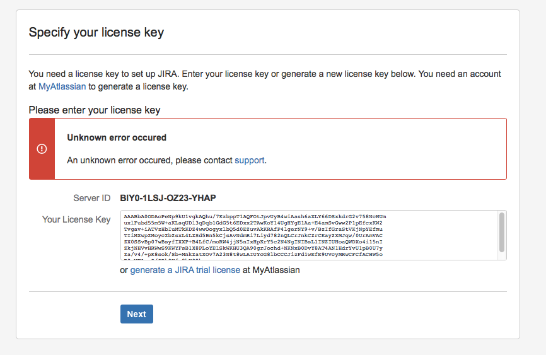This screenshot has width=546, height=355.
Task: Click the plain "at MyAtlassian" text below the key
Action: (271, 270)
